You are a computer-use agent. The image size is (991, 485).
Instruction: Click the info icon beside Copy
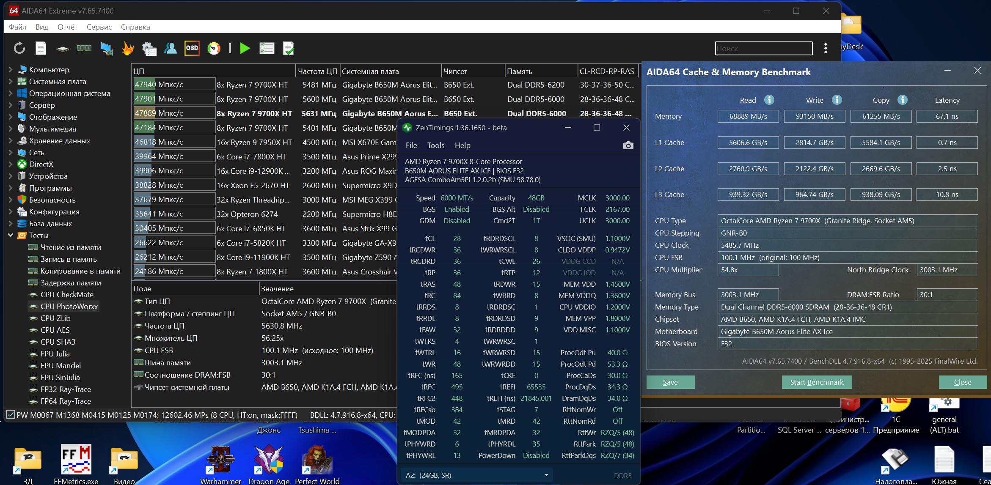pyautogui.click(x=902, y=100)
